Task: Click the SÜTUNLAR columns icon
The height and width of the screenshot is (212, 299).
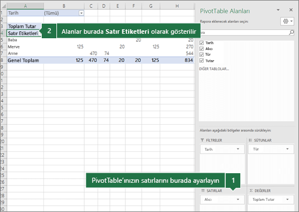Action: pyautogui.click(x=250, y=140)
